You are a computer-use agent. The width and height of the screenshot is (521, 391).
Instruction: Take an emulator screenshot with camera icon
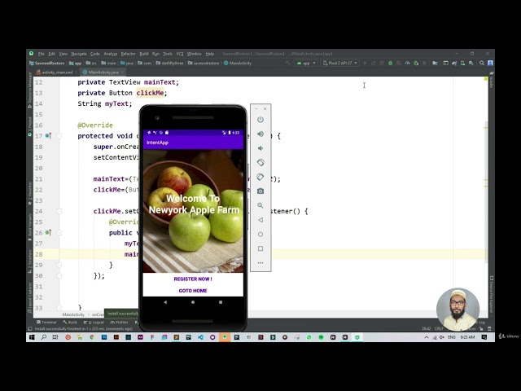coord(260,191)
